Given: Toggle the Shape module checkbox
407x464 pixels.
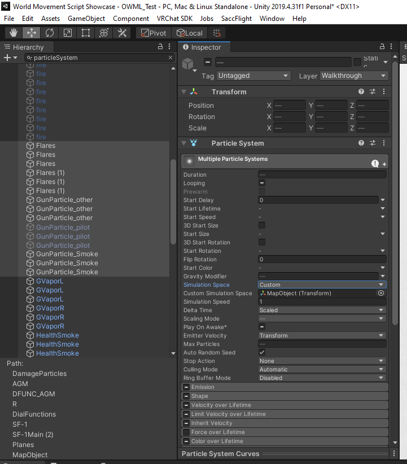Looking at the screenshot, I should [x=186, y=396].
